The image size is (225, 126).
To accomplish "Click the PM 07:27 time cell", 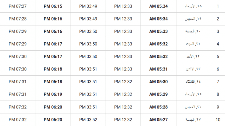I will click(18, 6).
